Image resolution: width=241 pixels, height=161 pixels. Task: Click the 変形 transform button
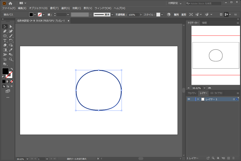click(184, 15)
